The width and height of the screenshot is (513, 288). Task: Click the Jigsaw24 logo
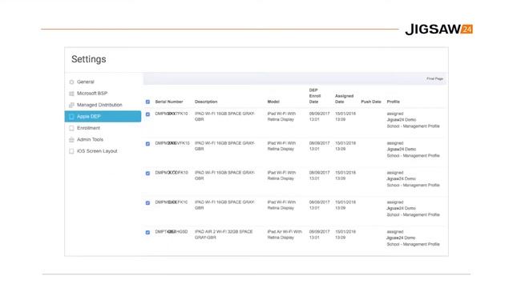click(438, 30)
